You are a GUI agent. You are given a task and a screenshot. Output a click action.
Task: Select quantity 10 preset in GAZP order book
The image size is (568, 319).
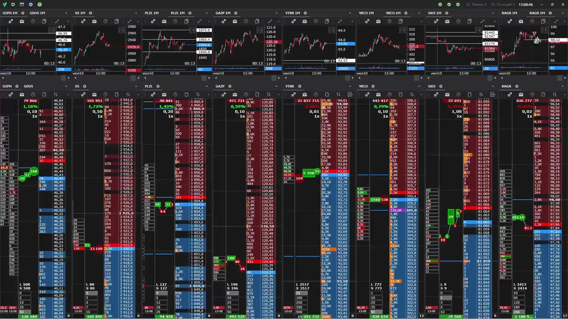[x=233, y=298]
